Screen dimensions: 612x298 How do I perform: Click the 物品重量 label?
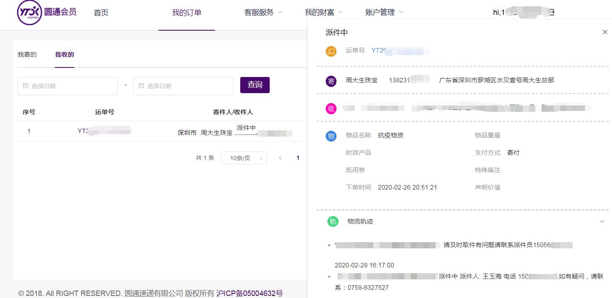[x=488, y=135]
